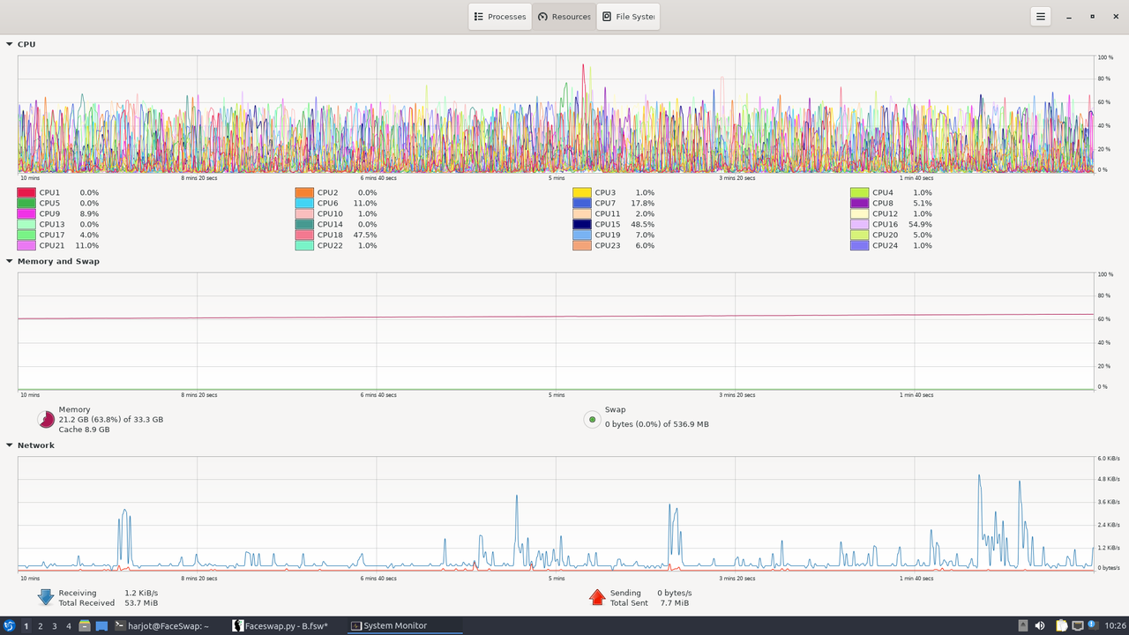Click the Memory pie chart color icon

(x=46, y=419)
